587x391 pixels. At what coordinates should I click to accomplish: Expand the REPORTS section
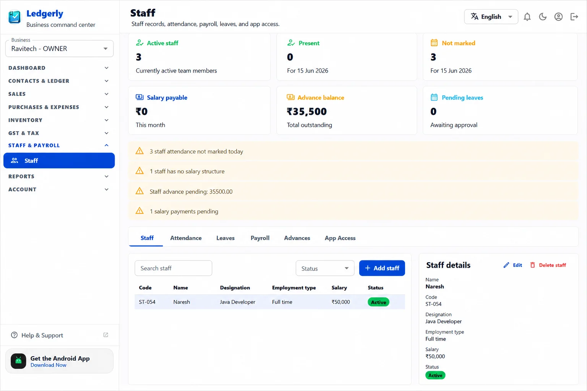tap(59, 176)
